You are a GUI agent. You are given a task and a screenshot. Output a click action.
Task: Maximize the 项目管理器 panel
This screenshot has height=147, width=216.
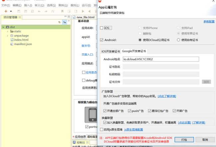[69, 17]
